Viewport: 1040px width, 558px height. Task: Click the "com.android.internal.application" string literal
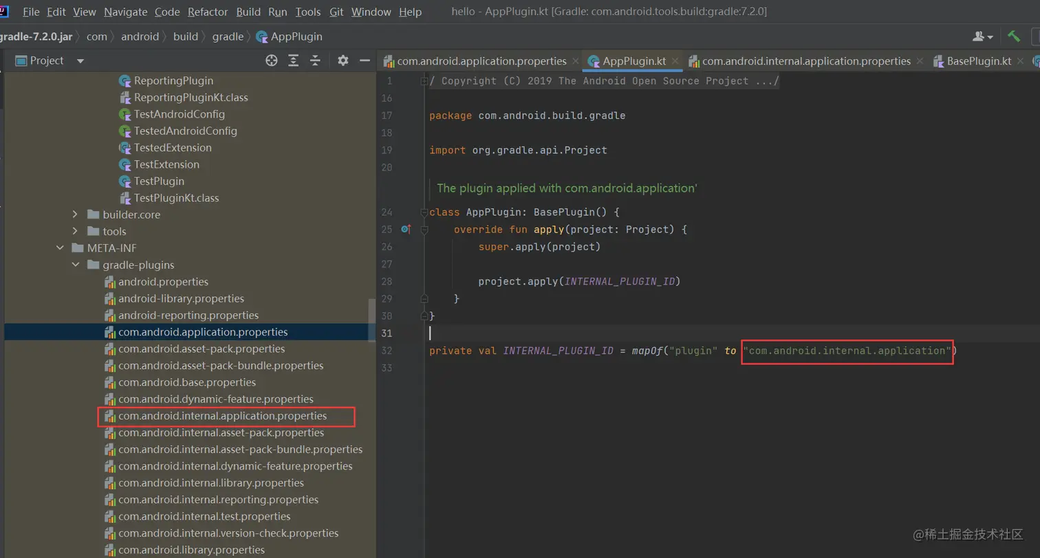pyautogui.click(x=847, y=351)
